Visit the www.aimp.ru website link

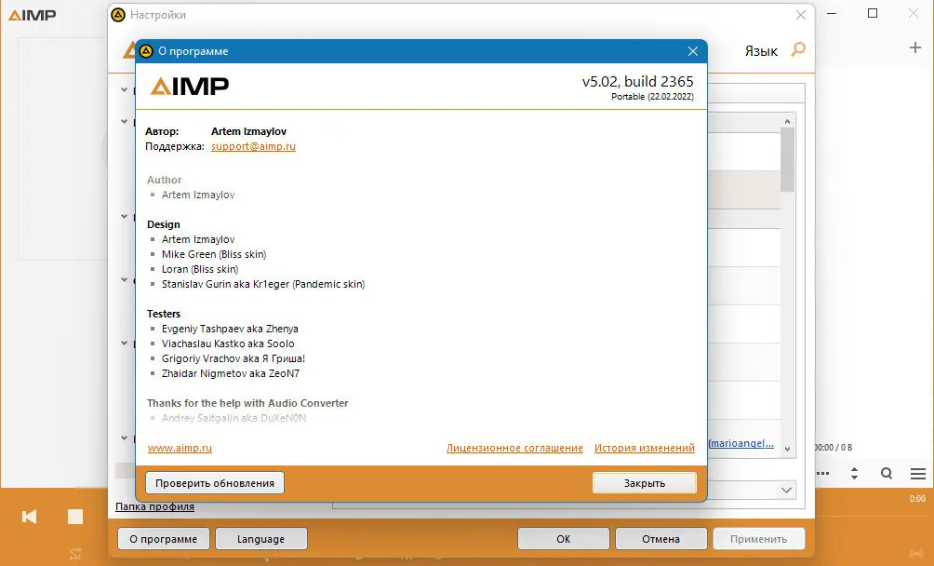coord(180,447)
